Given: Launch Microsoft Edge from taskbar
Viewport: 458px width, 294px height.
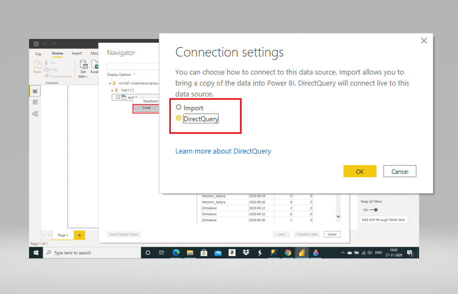Looking at the screenshot, I should coord(176,253).
